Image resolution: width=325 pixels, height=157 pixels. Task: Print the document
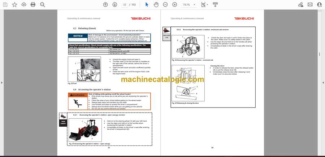tap(33, 5)
